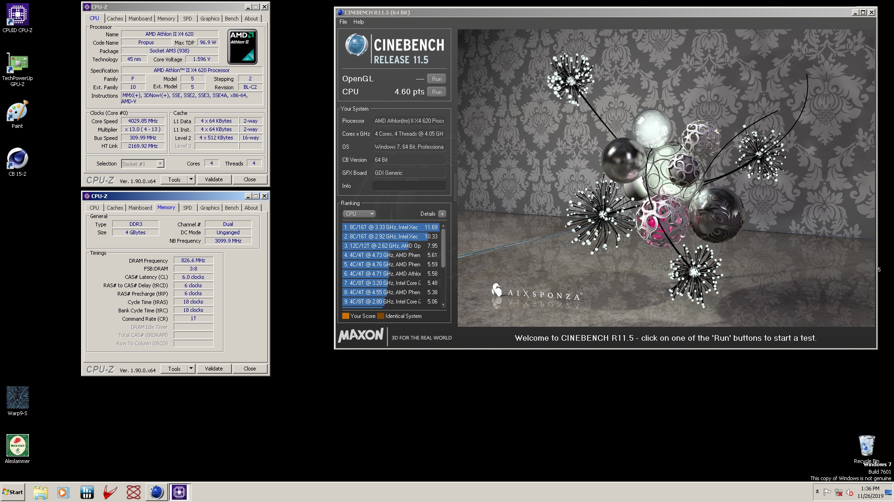Switch to the Cinebench taskbar button
Viewport: 894px width, 502px height.
[156, 492]
